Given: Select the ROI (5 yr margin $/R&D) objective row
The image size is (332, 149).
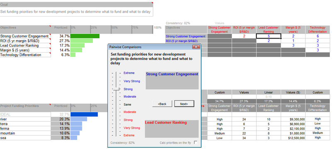Looking at the screenshot, I should [25, 41].
